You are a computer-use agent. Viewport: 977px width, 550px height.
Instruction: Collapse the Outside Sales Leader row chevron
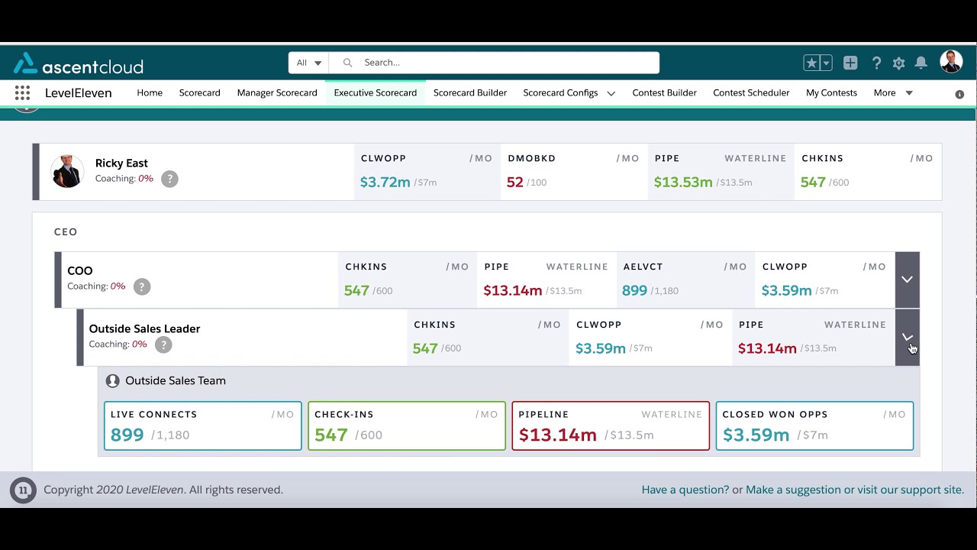907,338
